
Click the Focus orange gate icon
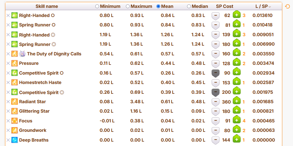[x=15, y=121]
